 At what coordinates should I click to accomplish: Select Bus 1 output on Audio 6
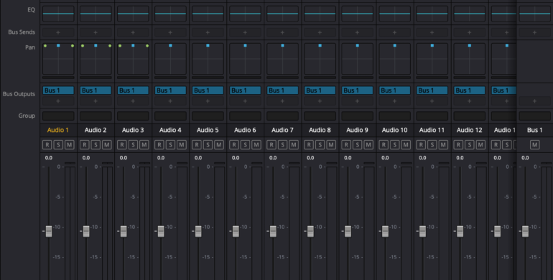pyautogui.click(x=245, y=90)
